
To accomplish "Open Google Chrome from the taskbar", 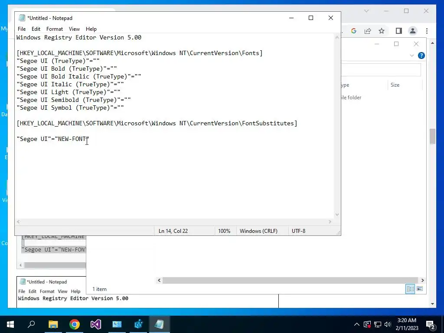I will click(75, 324).
